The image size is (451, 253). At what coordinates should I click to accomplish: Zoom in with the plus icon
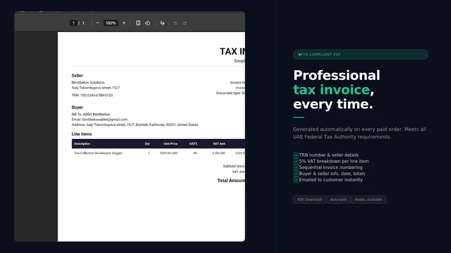point(124,23)
